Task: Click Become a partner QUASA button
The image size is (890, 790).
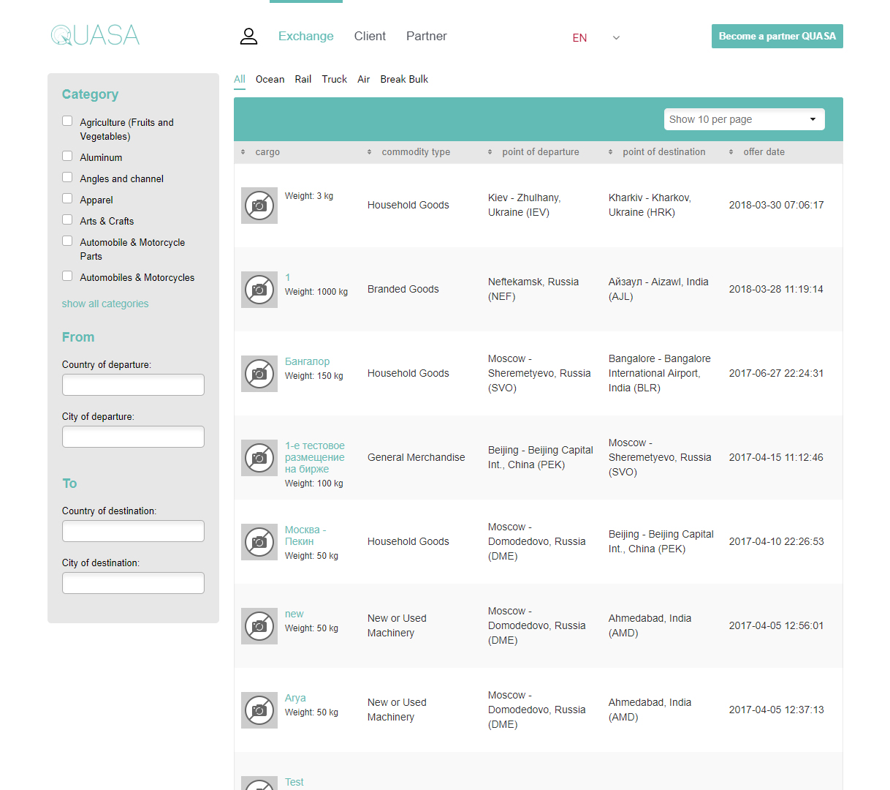Action: [x=777, y=37]
